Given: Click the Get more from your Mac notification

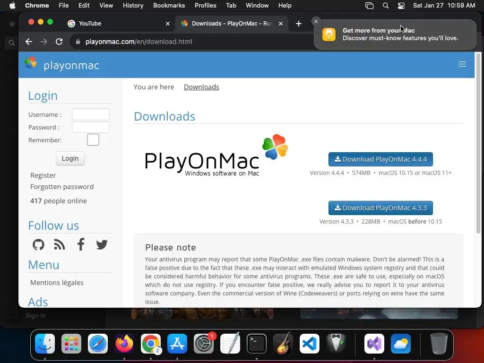Looking at the screenshot, I should pos(395,34).
